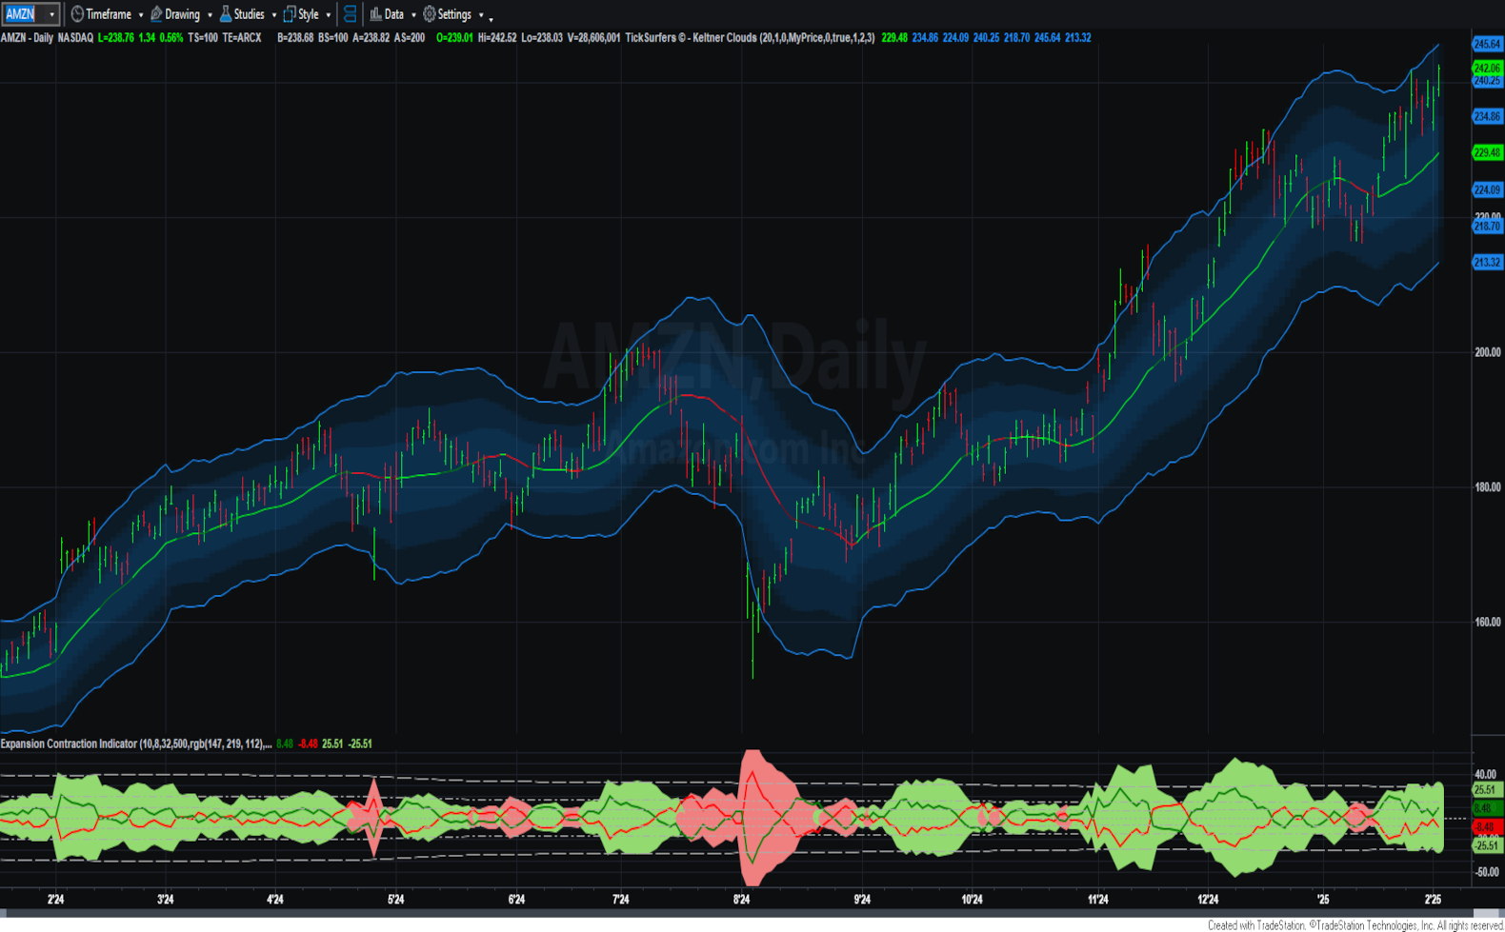Click the 2'24 date axis label
This screenshot has height=932, width=1505.
point(56,900)
